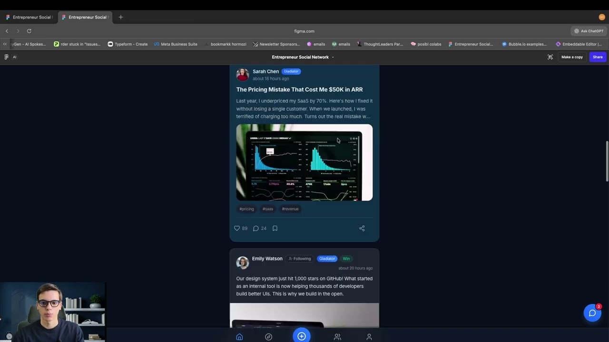Open Emily Watson's profile name
The height and width of the screenshot is (342, 609).
click(x=267, y=259)
